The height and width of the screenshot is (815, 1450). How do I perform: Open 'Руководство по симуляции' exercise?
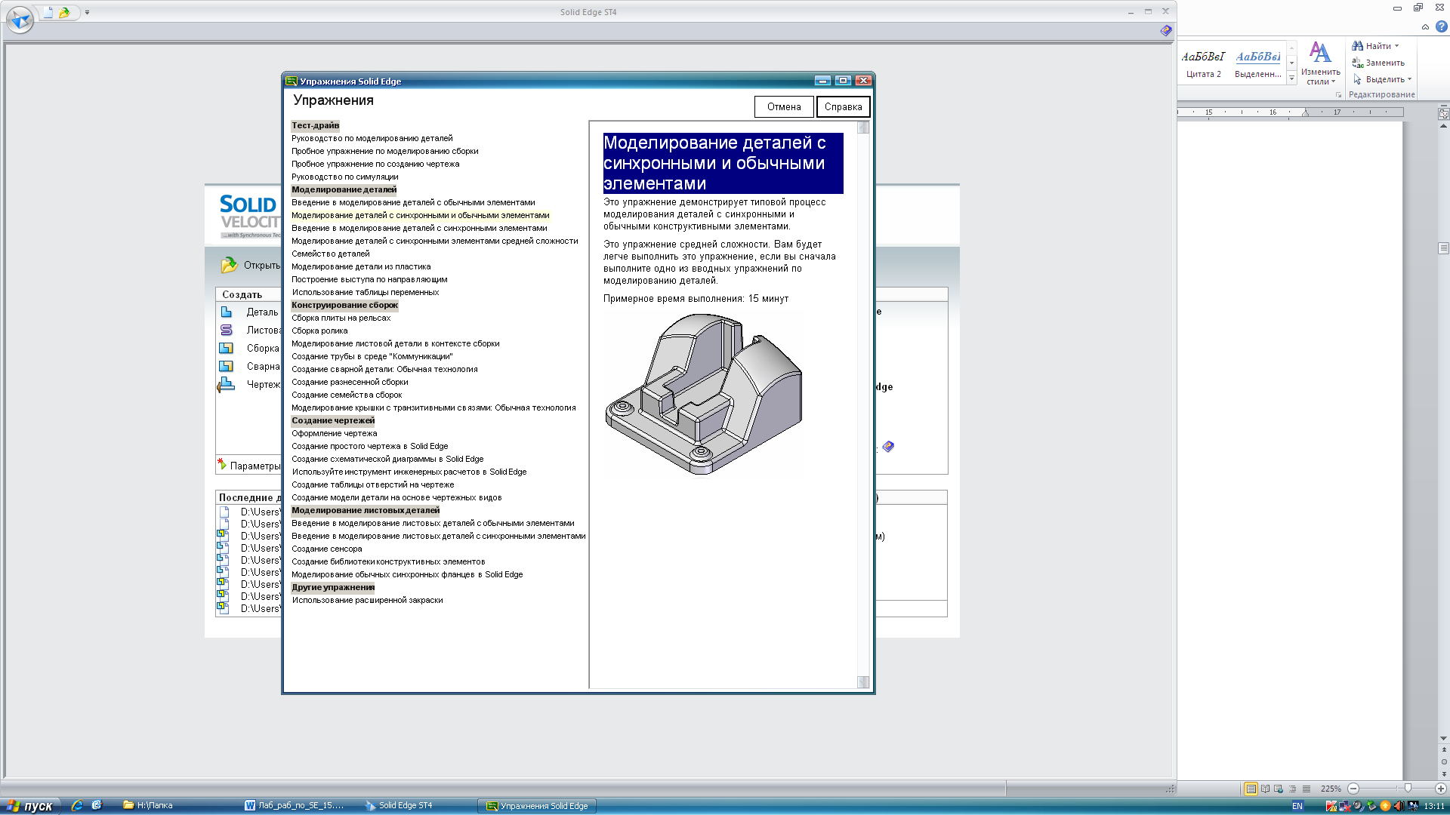[x=345, y=177]
